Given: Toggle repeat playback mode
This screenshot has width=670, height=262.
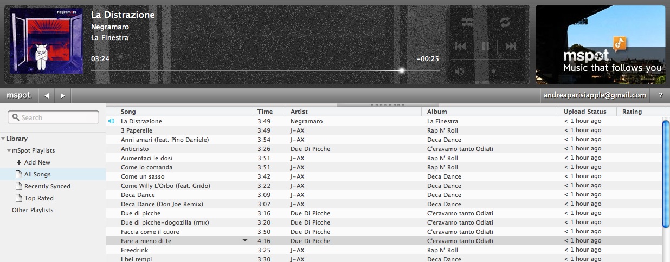Looking at the screenshot, I should pos(505,22).
